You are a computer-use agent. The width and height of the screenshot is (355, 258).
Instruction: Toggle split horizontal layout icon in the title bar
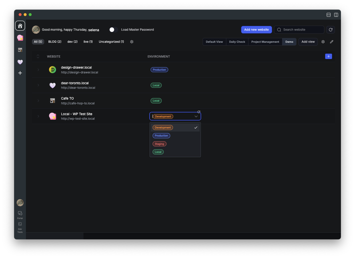click(328, 15)
